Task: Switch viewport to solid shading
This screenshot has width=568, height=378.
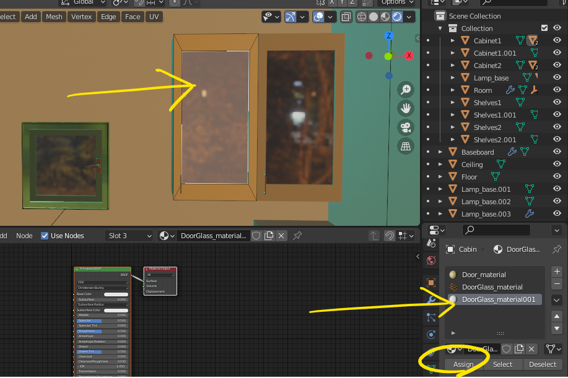Action: (x=373, y=17)
